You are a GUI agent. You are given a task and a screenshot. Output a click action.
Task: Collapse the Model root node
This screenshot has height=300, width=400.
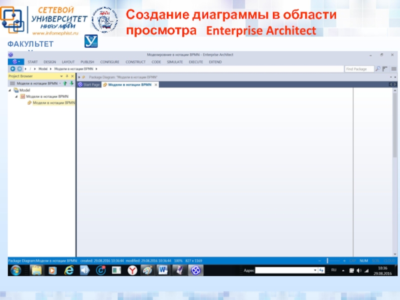click(10, 90)
